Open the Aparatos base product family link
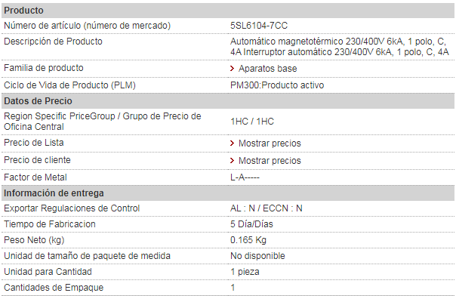This screenshot has width=456, height=296. (267, 69)
